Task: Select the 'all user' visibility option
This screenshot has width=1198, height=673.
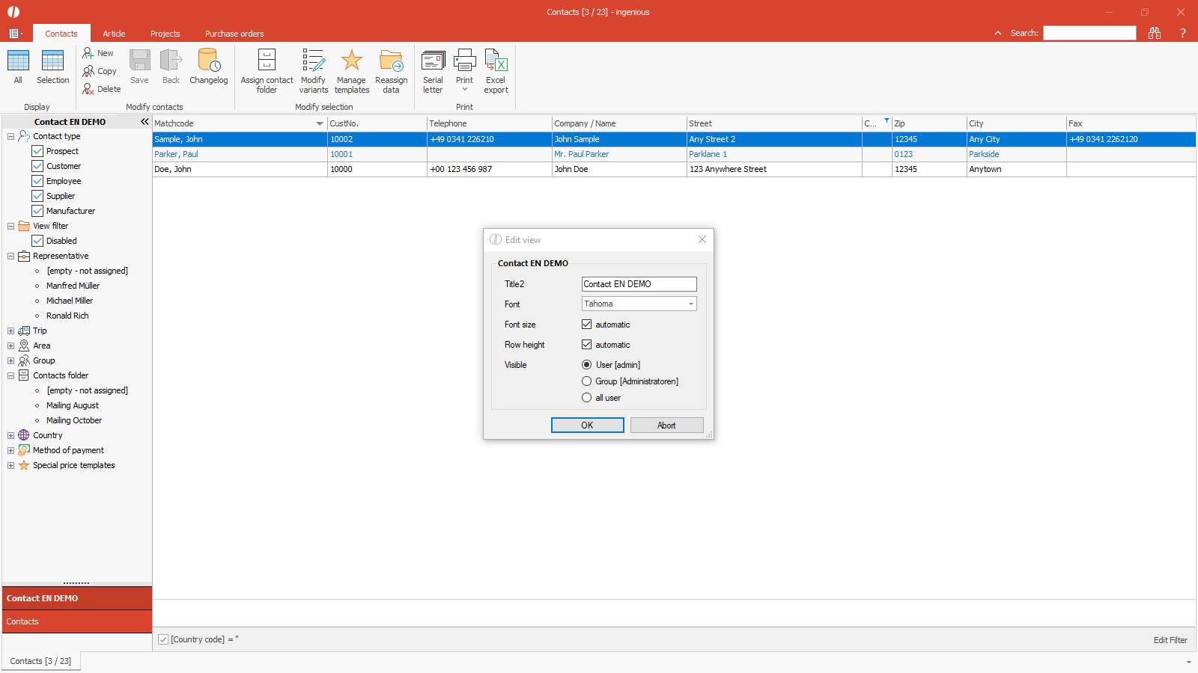Action: click(x=587, y=398)
